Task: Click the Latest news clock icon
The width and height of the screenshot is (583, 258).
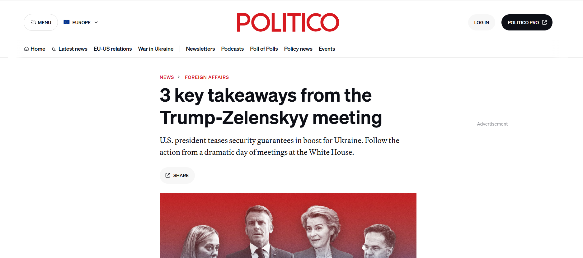Action: point(54,49)
